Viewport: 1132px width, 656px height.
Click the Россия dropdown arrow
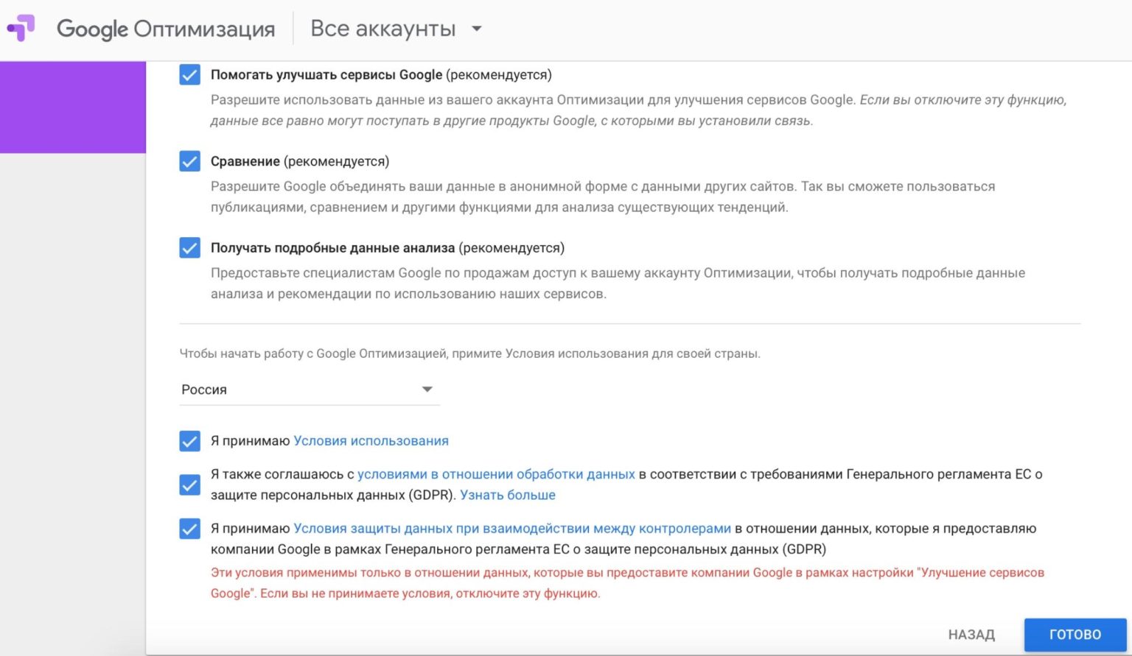pos(427,389)
